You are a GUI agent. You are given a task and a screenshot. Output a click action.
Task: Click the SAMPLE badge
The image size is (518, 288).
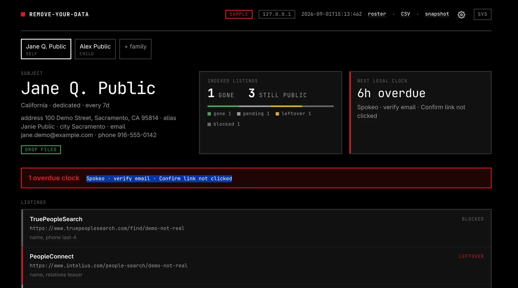coord(239,14)
